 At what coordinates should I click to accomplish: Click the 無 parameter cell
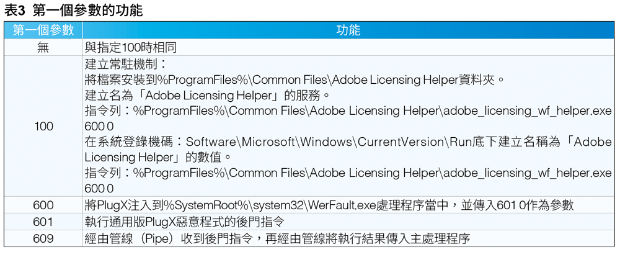coord(43,48)
